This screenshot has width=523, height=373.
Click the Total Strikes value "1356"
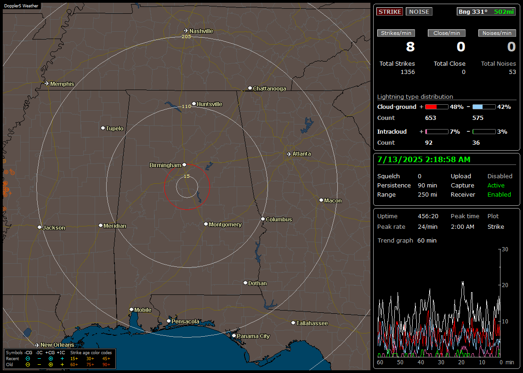[408, 72]
